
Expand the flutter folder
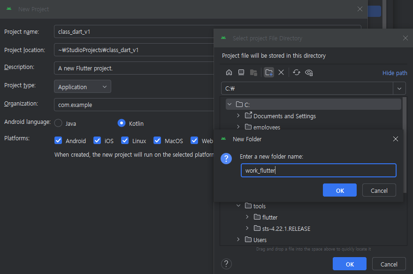tap(247, 217)
